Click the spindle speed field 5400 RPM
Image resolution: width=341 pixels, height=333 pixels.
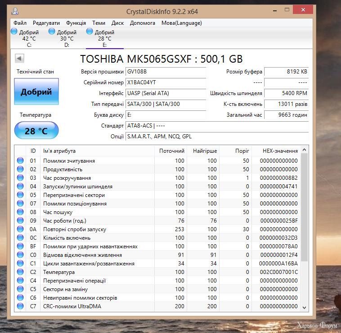[287, 93]
